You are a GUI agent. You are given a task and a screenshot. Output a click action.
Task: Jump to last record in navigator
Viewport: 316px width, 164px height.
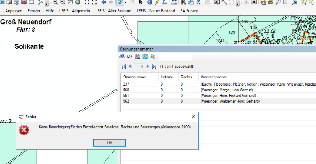coord(154,67)
